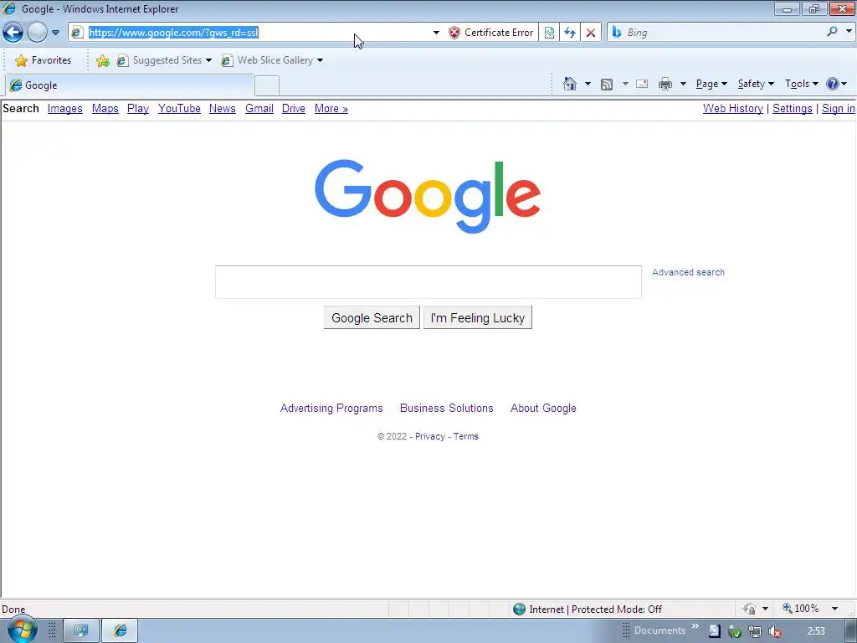Click the muted volume tray icon
857x643 pixels.
pos(774,631)
